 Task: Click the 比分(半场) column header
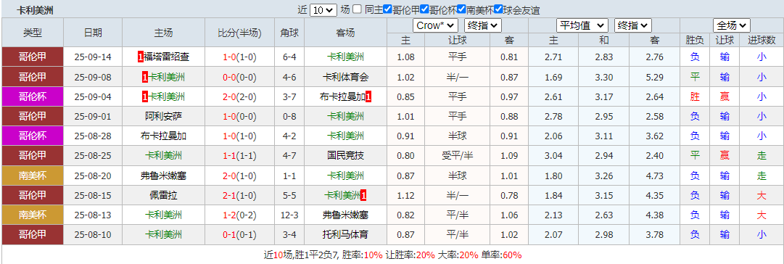tap(239, 33)
